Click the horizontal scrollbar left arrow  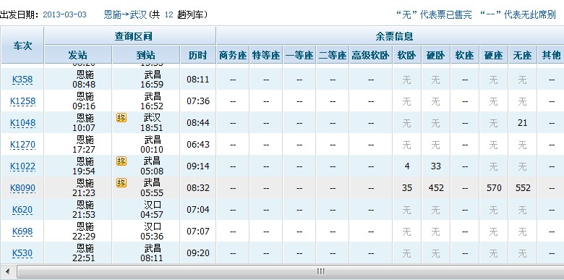(7, 272)
